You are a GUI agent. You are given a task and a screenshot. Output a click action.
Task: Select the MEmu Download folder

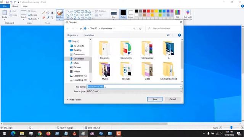point(169,71)
